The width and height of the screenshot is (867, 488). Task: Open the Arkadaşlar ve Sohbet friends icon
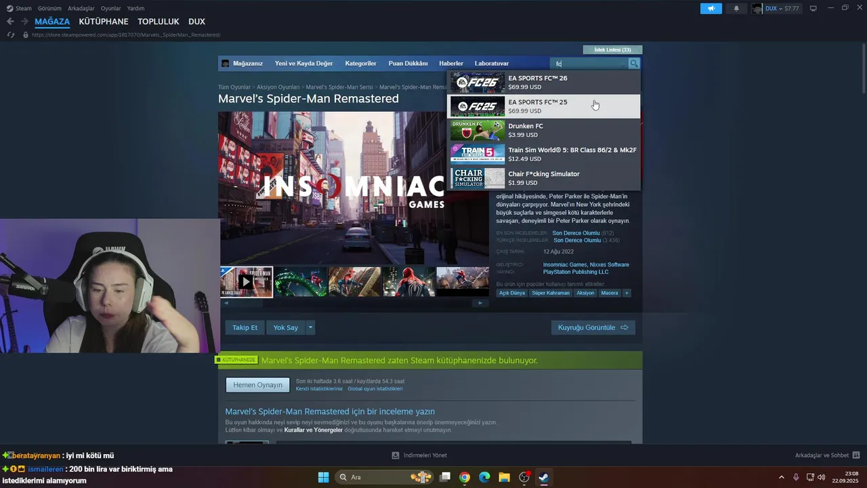pyautogui.click(x=856, y=455)
